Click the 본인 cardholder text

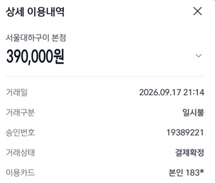pyautogui.click(x=176, y=173)
